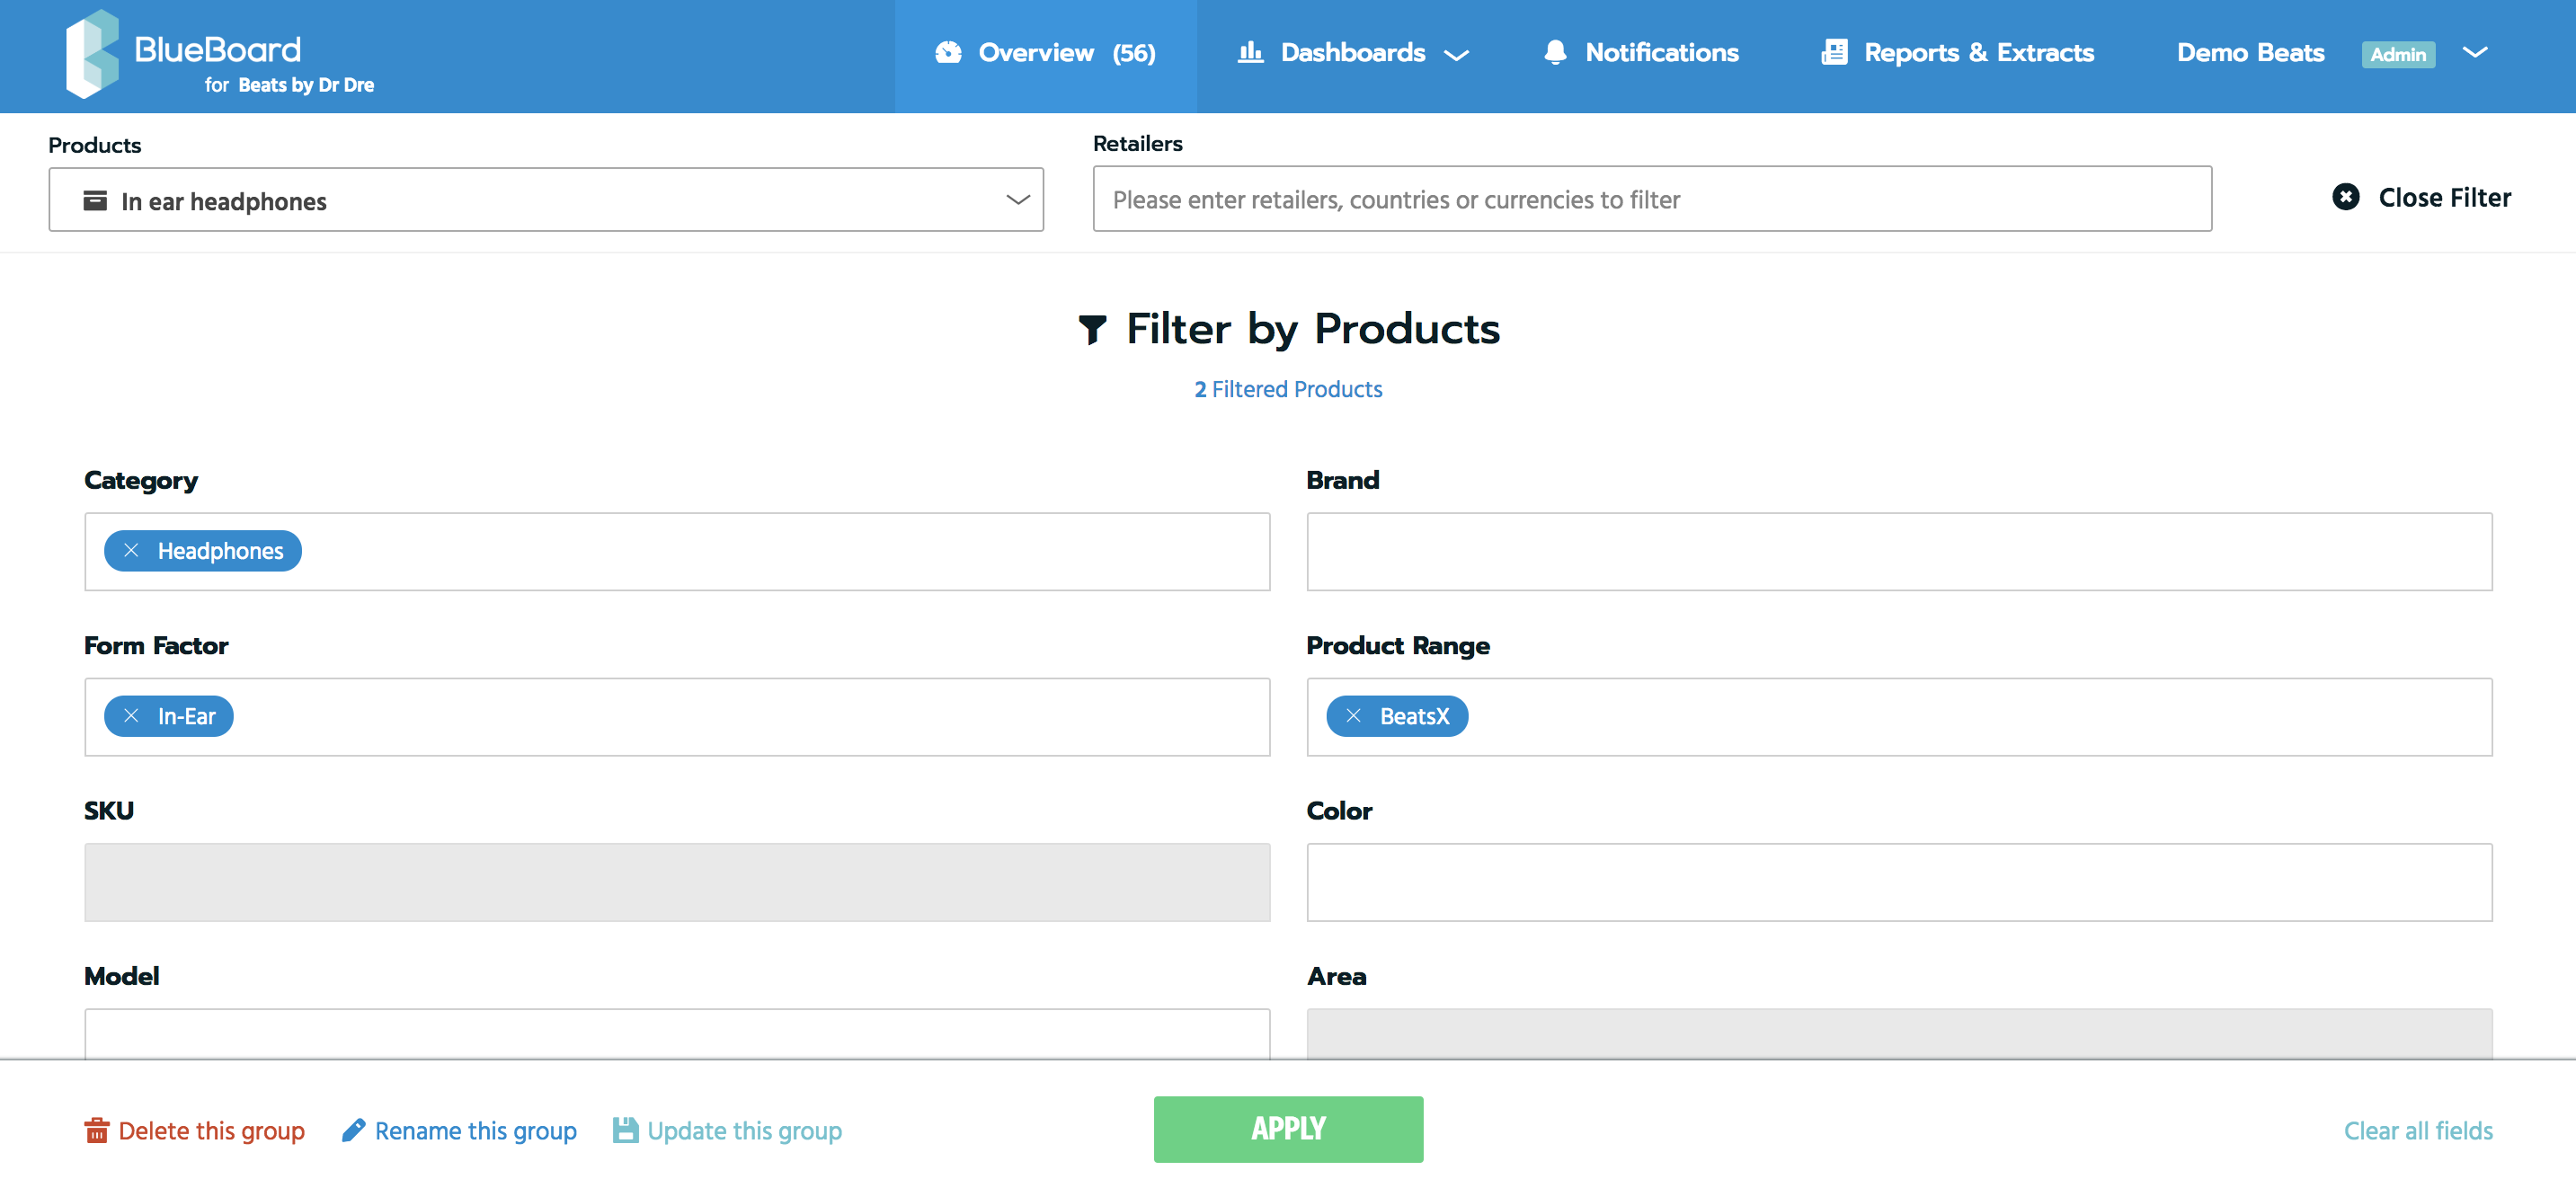This screenshot has height=1188, width=2576.
Task: Open the Overview (56) tab
Action: 1046,55
